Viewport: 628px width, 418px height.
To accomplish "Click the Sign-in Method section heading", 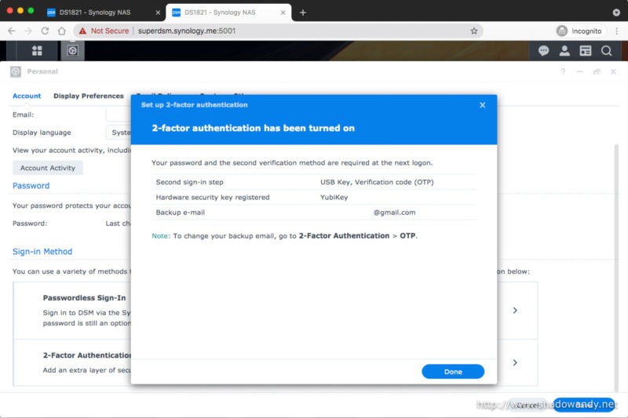I will point(42,252).
